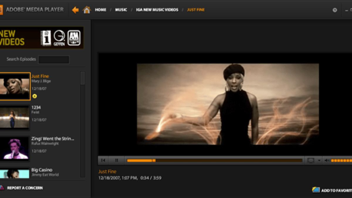Adjust the volume level bar
The image size is (352, 198).
tap(341, 160)
